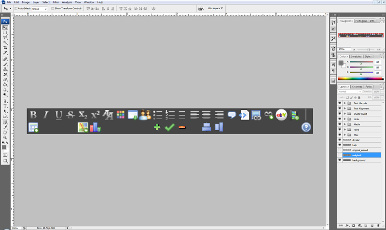Switch to the Channels tab
Image resolution: width=386 pixels, height=230 pixels.
click(x=357, y=87)
